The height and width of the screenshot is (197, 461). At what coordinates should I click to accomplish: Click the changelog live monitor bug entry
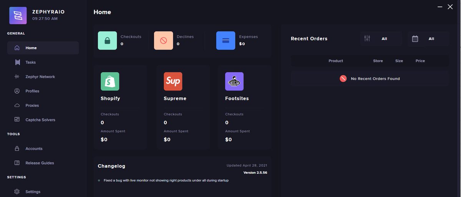[x=166, y=180]
